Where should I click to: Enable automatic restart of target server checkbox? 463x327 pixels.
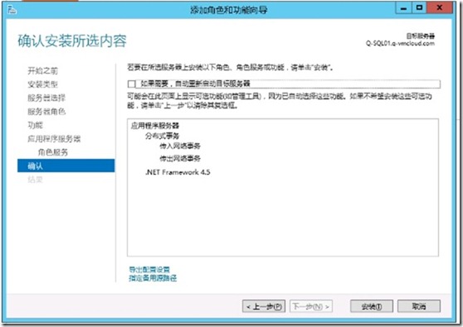pos(132,84)
